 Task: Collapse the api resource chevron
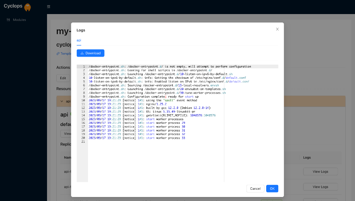point(62,101)
